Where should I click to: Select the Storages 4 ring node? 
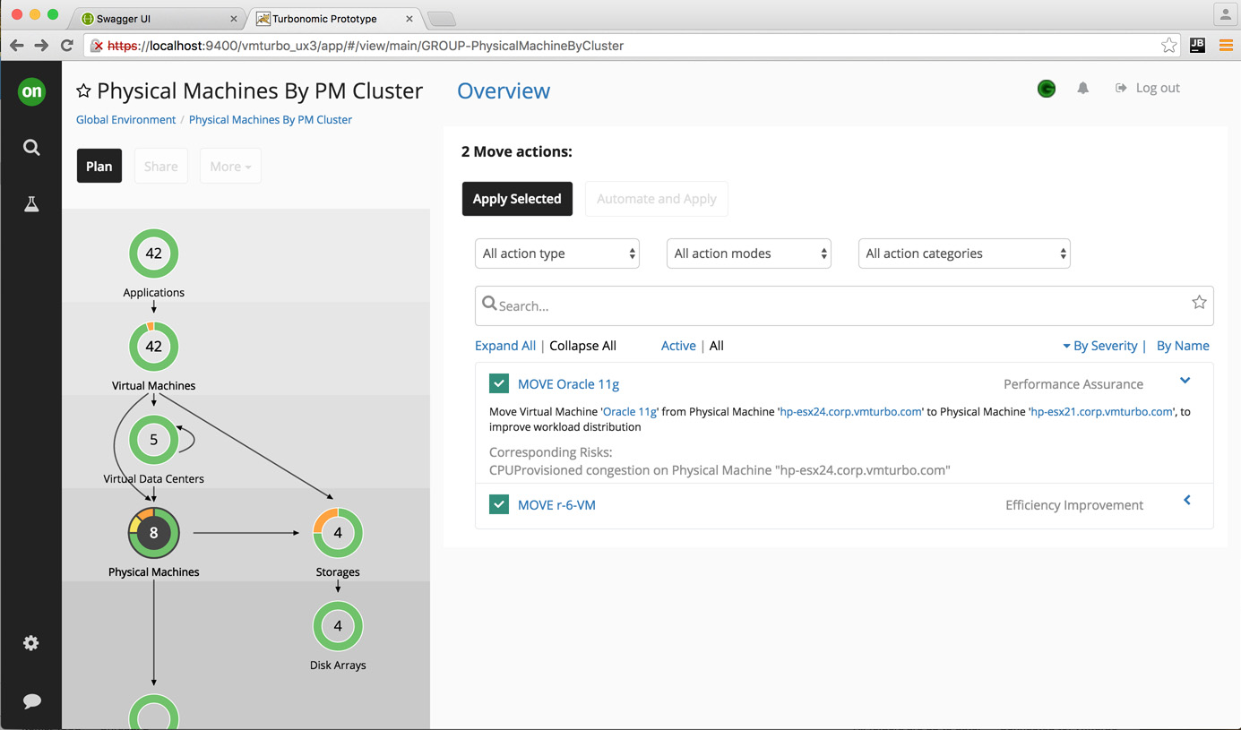coord(338,533)
